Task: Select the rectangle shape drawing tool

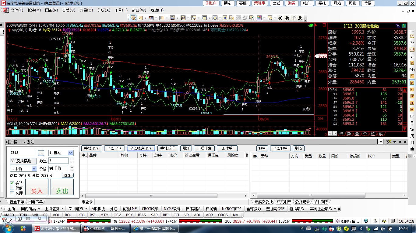Action: (204, 18)
